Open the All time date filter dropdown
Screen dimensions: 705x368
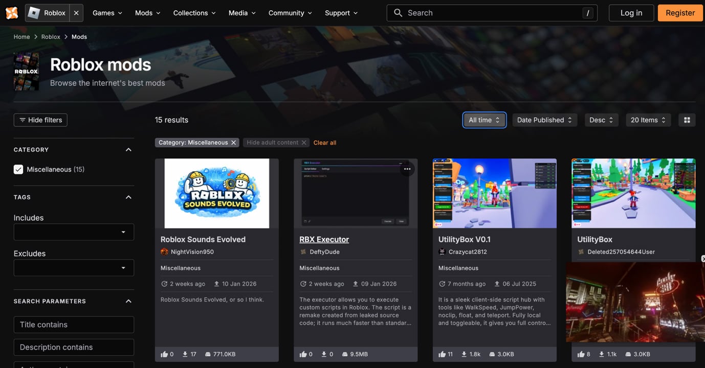click(x=484, y=120)
